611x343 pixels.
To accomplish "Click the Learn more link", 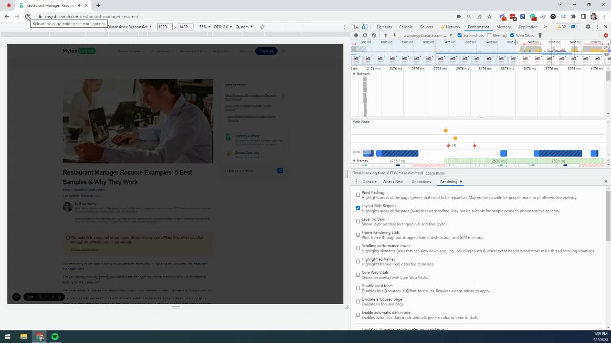I will [435, 173].
